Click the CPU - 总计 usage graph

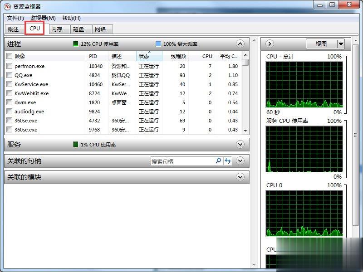[304, 85]
